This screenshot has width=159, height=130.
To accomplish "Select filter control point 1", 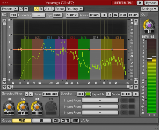I will click(20, 49).
